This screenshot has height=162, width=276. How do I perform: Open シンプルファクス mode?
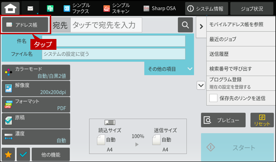[77, 8]
